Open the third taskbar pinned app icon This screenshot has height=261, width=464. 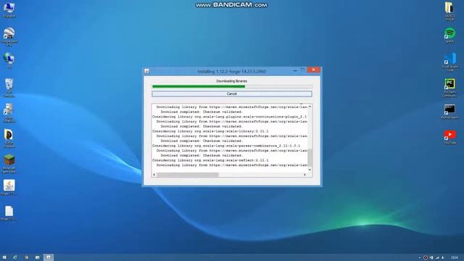(26, 257)
